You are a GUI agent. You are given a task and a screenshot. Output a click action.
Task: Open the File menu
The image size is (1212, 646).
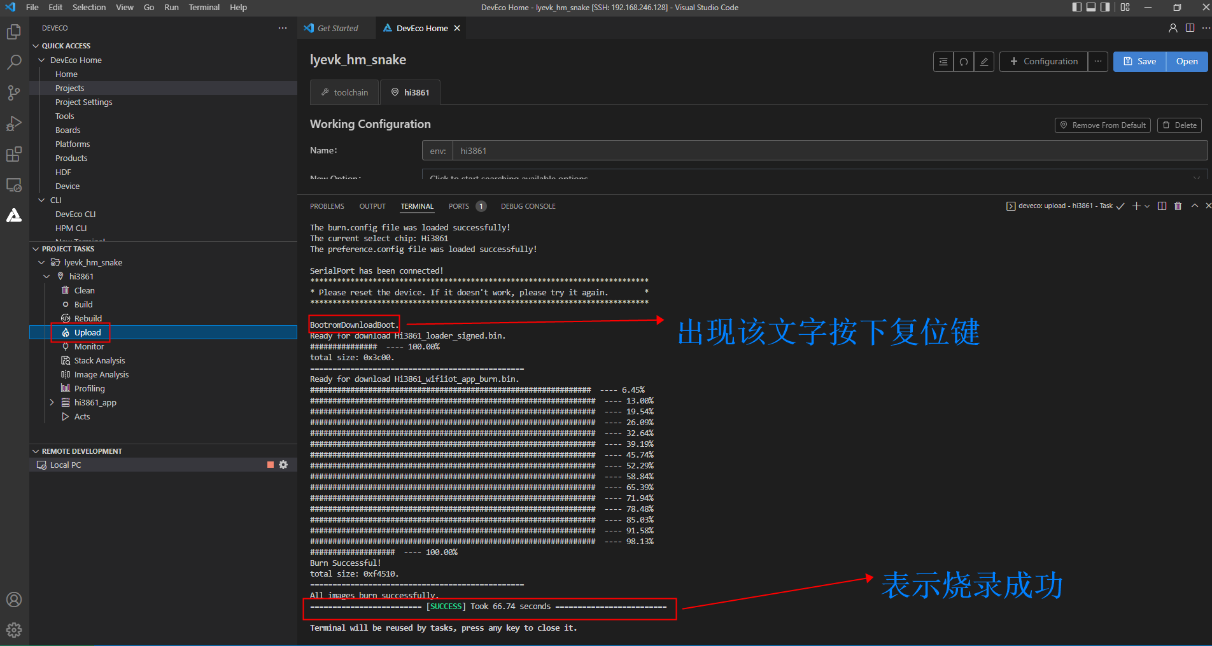pyautogui.click(x=32, y=7)
